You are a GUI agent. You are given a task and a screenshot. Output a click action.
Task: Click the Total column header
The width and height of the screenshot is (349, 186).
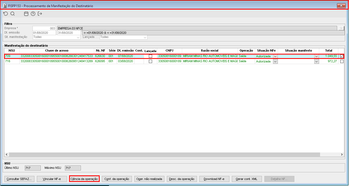tap(329, 51)
